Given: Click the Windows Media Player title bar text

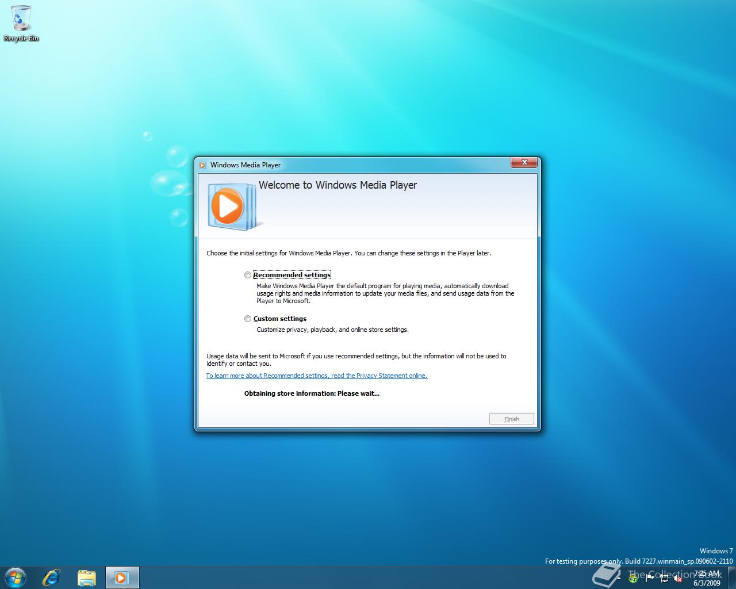Looking at the screenshot, I should coord(246,165).
